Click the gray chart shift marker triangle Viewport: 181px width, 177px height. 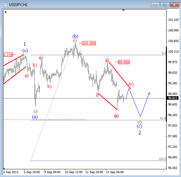pos(124,11)
